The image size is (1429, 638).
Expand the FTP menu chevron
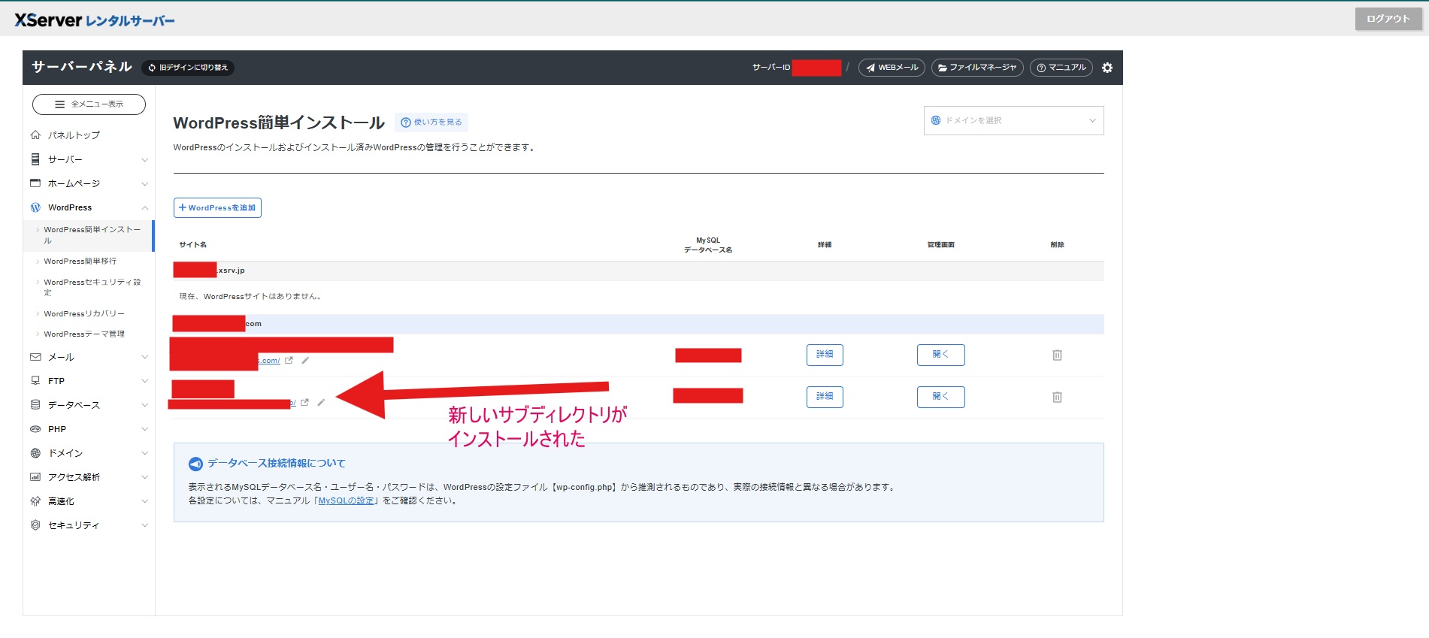click(x=144, y=381)
